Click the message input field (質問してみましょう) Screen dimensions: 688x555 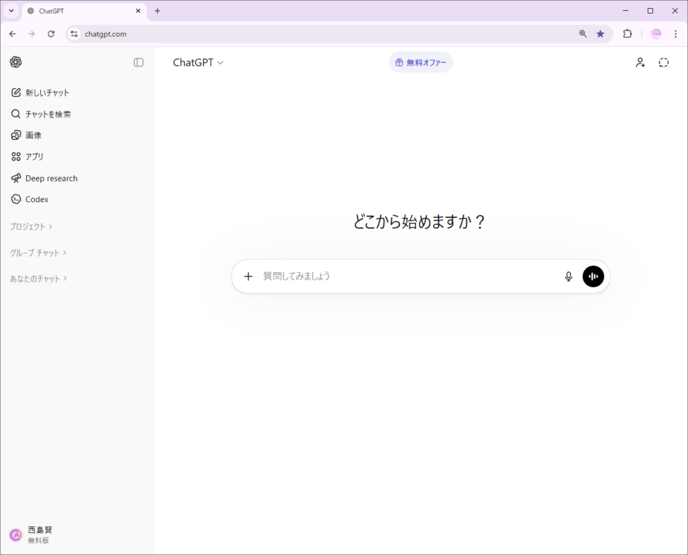403,276
